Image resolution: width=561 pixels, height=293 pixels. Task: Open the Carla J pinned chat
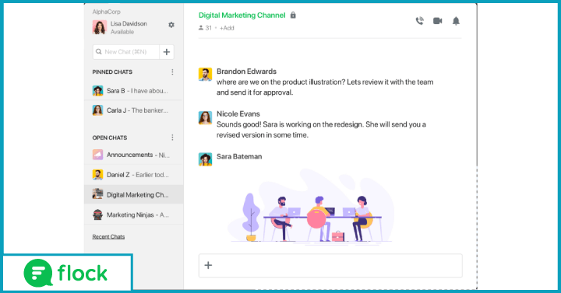133,110
